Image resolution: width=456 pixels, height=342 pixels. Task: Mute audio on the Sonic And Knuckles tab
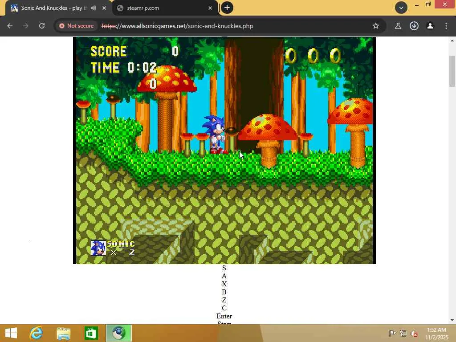click(94, 8)
